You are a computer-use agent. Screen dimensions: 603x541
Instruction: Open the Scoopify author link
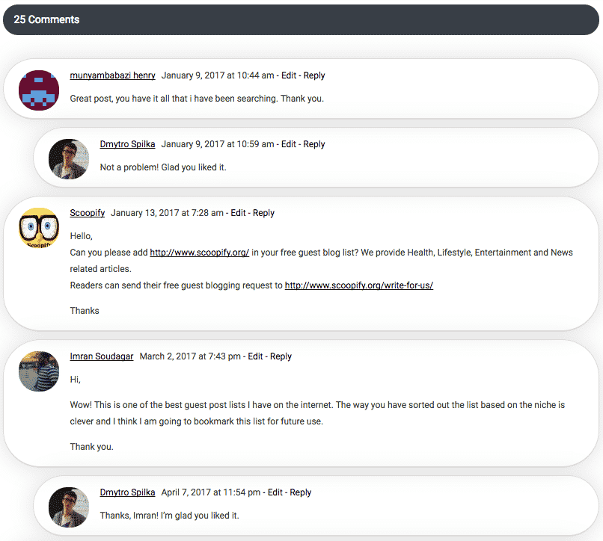pyautogui.click(x=88, y=213)
